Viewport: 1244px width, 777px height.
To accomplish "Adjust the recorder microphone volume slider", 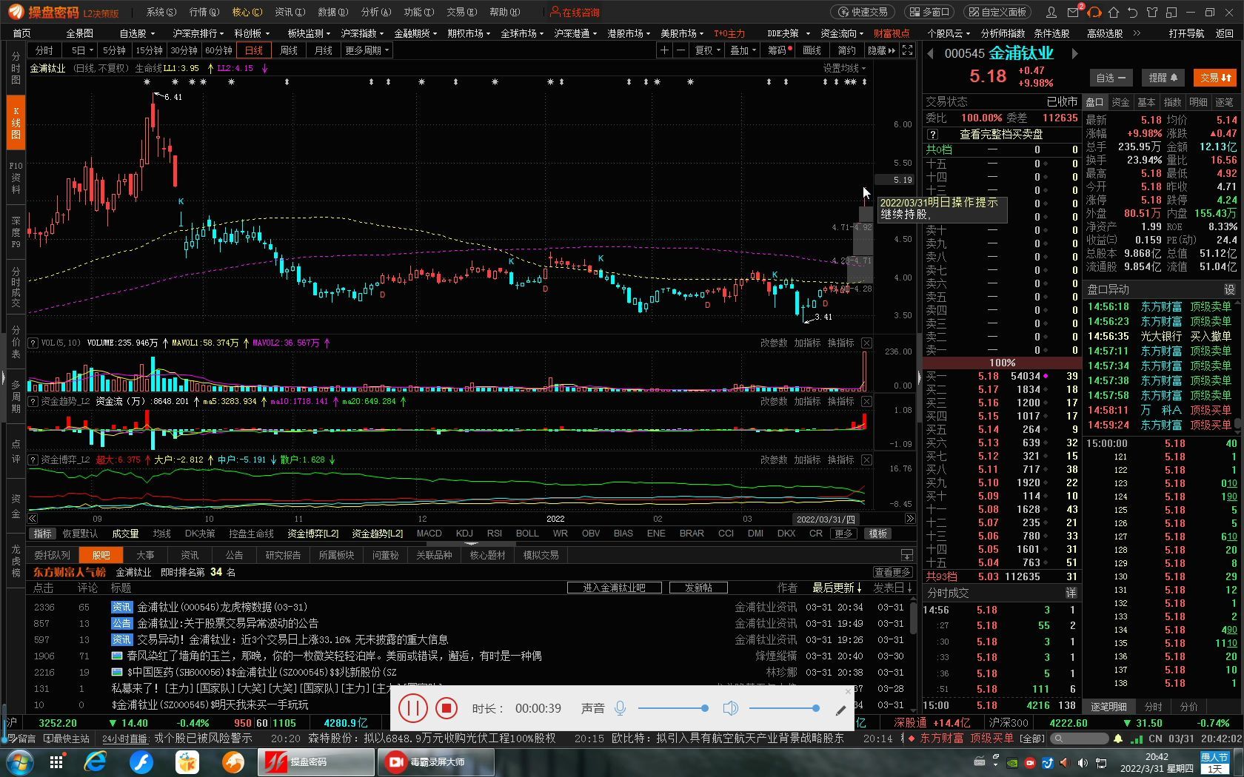I will coord(672,708).
